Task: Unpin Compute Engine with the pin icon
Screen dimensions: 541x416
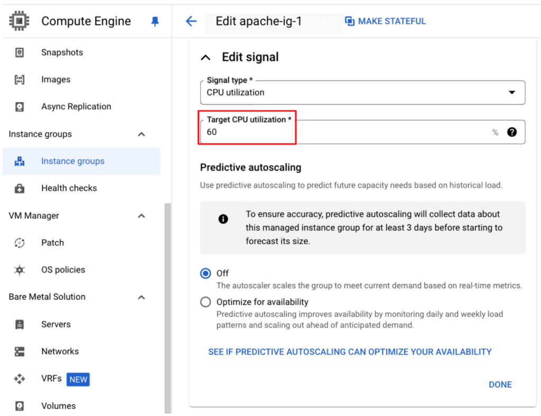Action: click(155, 21)
